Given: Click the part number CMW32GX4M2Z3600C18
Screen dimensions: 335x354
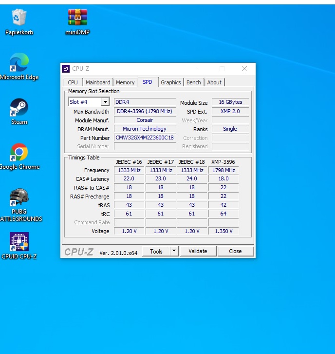Looking at the screenshot, I should [x=145, y=138].
